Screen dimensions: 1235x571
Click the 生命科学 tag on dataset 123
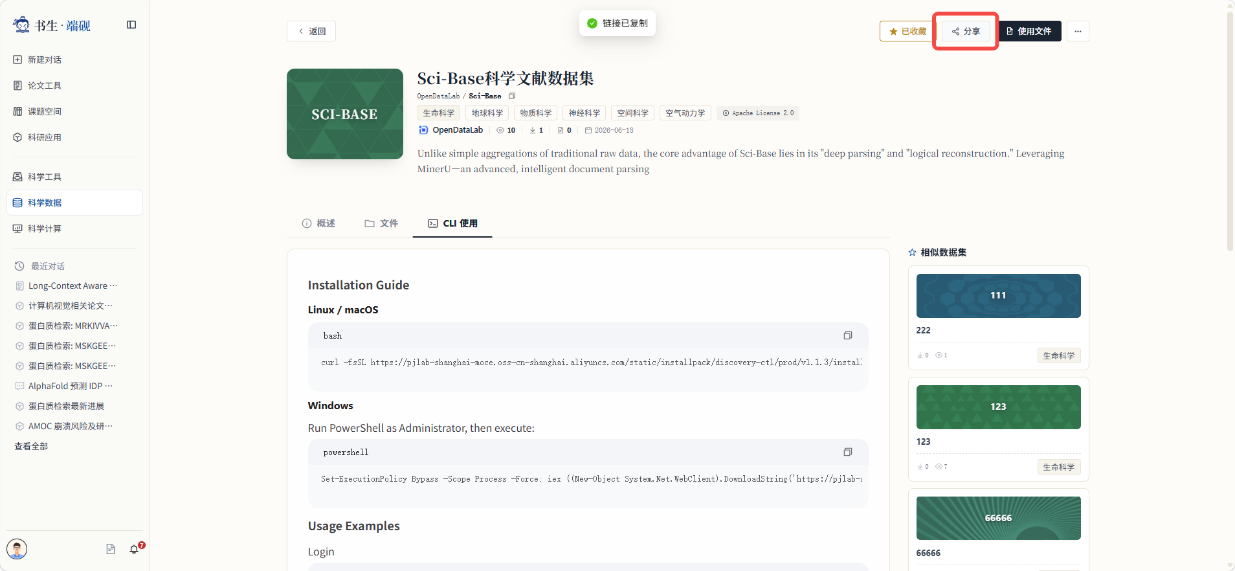click(x=1059, y=467)
